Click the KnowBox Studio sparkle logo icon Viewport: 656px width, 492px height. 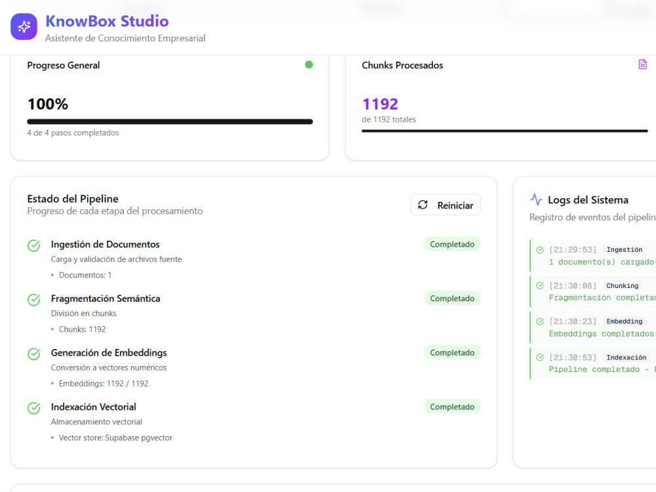click(x=24, y=26)
